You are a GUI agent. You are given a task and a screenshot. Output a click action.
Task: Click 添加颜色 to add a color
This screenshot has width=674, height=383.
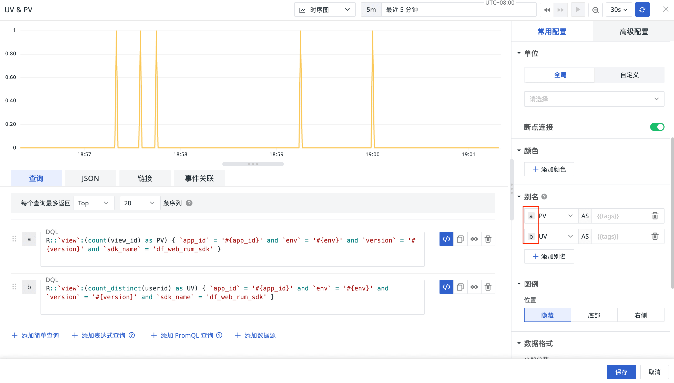[549, 169]
